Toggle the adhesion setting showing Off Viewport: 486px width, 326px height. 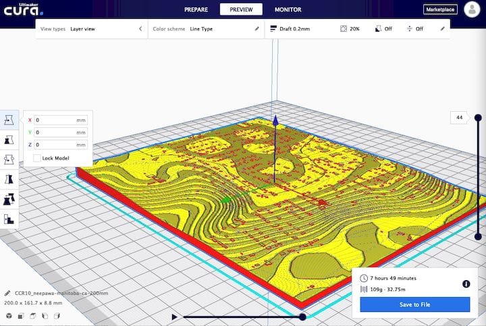pos(414,29)
